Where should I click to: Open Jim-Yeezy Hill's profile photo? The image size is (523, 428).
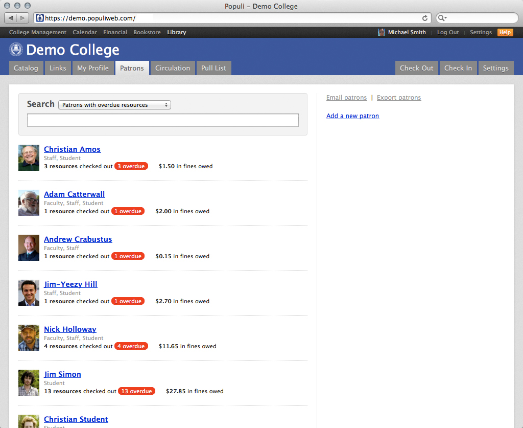coord(29,293)
